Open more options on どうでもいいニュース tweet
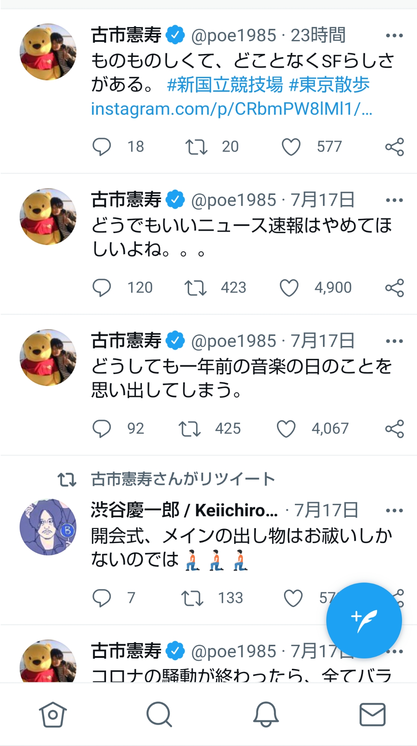417x746 pixels. tap(394, 200)
